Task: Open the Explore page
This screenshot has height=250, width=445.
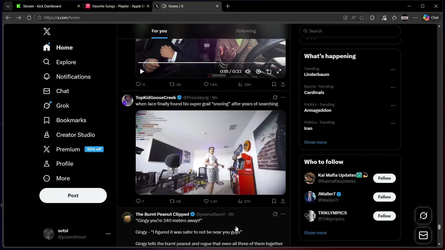Action: (x=59, y=62)
